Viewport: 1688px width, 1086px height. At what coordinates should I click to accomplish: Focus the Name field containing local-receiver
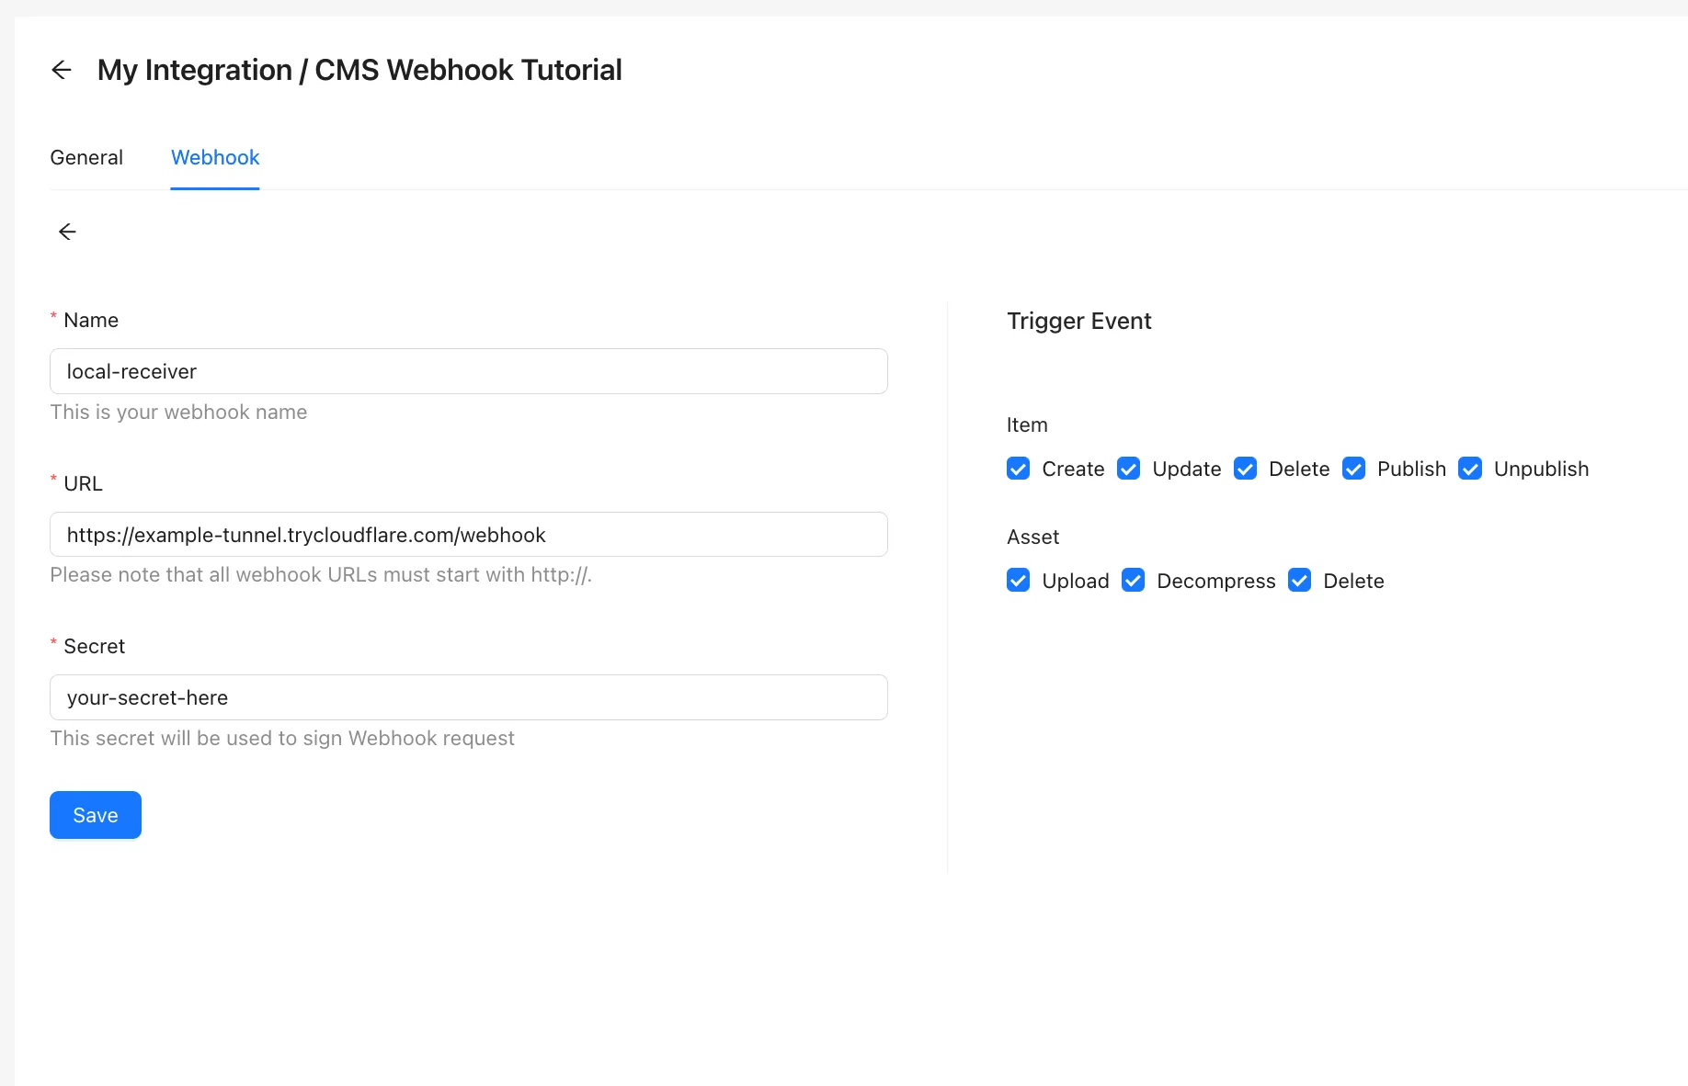click(469, 371)
